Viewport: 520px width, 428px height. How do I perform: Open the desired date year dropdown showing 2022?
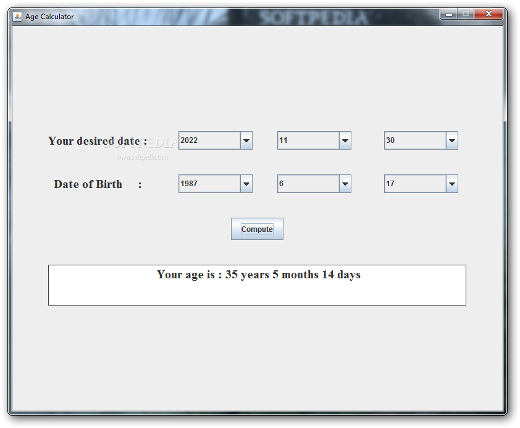coord(216,140)
